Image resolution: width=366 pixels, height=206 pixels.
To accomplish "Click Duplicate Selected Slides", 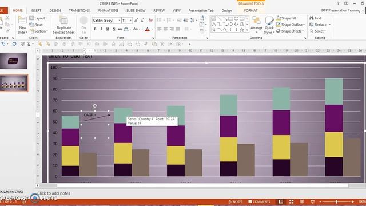I will coord(63,25).
